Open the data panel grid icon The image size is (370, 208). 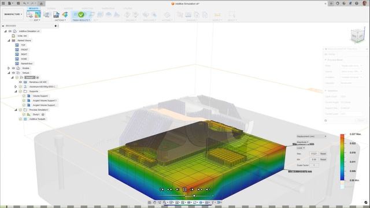click(x=3, y=3)
